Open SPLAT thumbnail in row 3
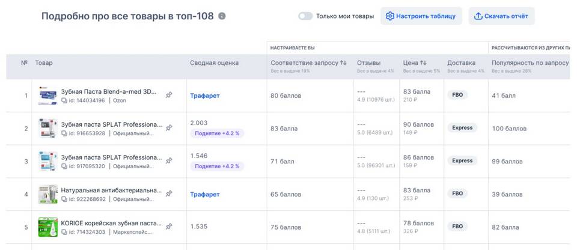This screenshot has height=250, width=577. coord(48,161)
